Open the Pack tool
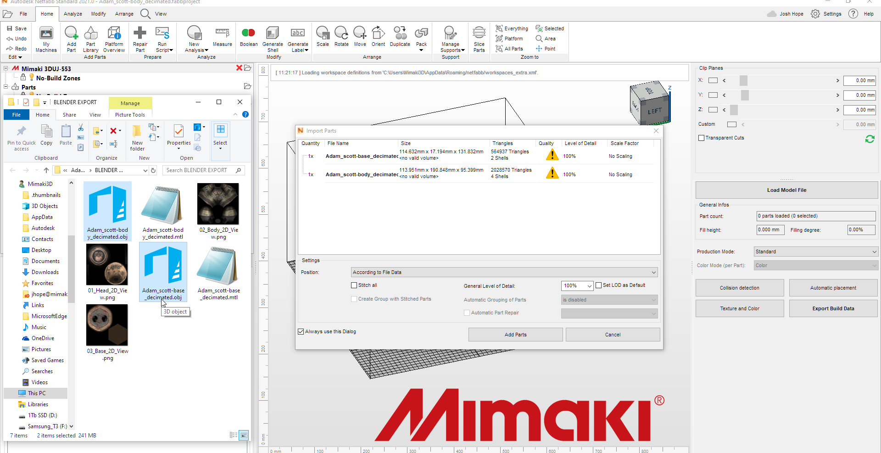 click(x=421, y=39)
